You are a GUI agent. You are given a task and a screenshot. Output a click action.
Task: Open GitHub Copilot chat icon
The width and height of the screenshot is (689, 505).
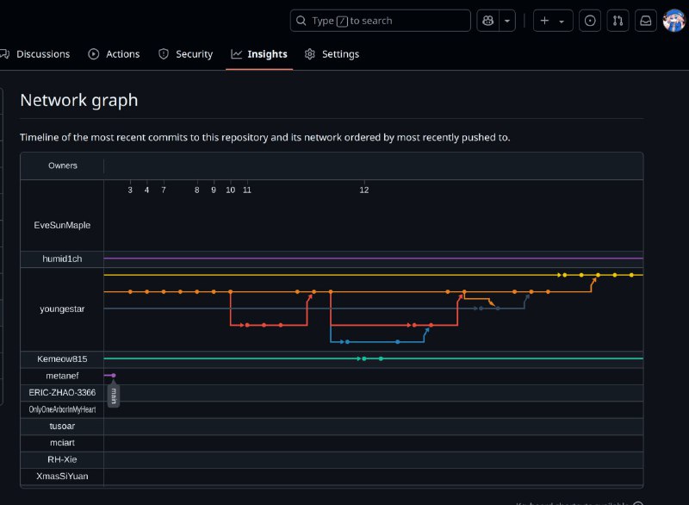click(x=488, y=21)
